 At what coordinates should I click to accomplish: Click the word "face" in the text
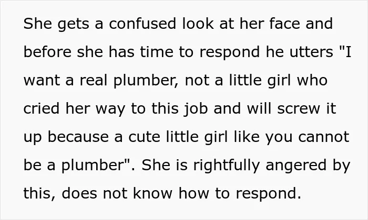coord(285,24)
